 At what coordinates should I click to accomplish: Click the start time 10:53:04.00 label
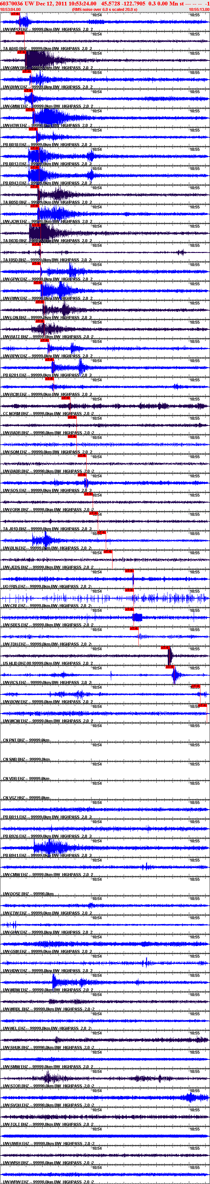(11, 9)
